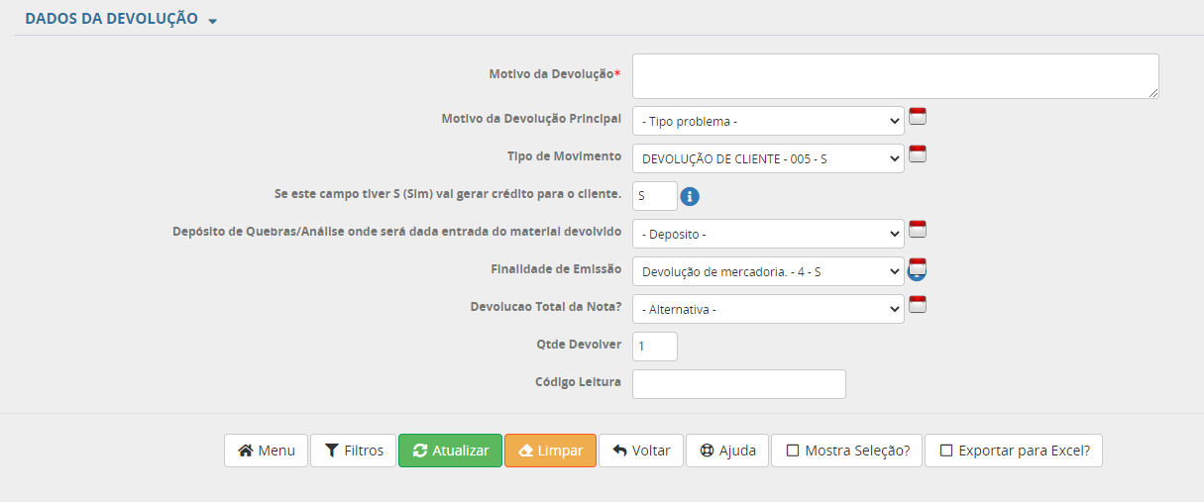Expand the Deposito selection dropdown

click(768, 234)
